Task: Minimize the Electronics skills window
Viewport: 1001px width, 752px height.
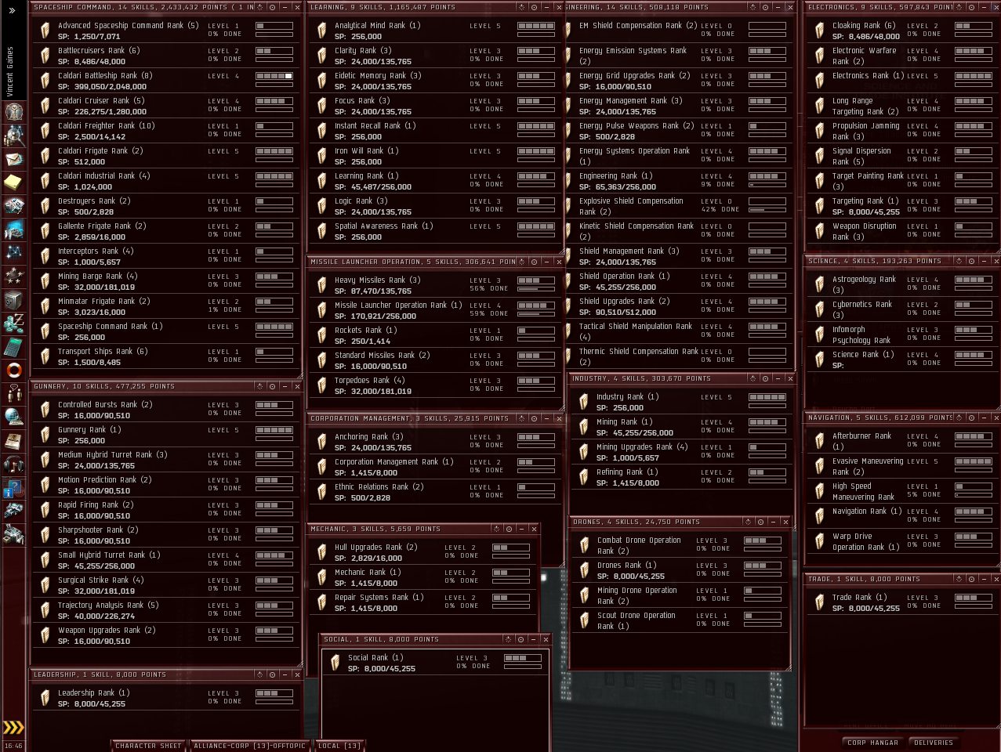Action: point(983,7)
